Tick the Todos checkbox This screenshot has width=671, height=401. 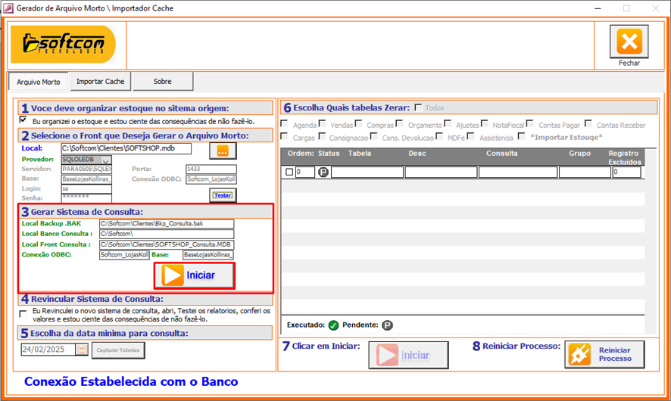[x=417, y=108]
